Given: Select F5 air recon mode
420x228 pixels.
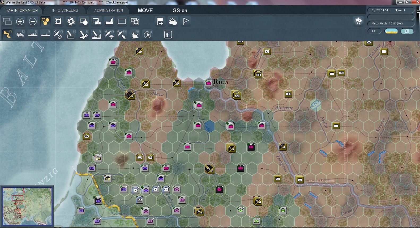Looking at the screenshot, I should [x=58, y=34].
